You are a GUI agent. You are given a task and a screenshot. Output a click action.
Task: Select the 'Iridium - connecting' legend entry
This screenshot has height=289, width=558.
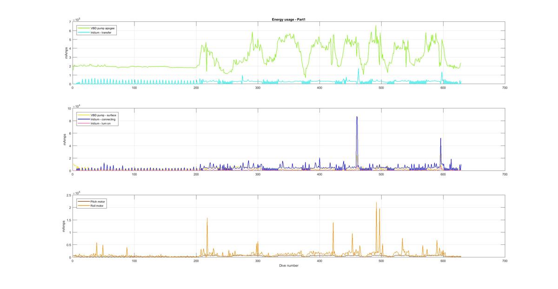[97, 118]
